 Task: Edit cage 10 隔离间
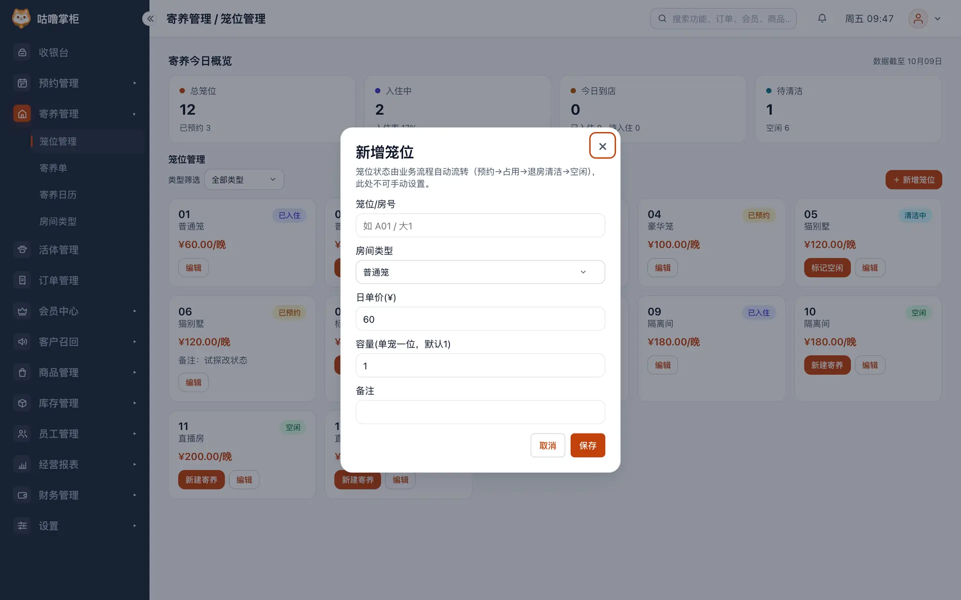coord(869,365)
